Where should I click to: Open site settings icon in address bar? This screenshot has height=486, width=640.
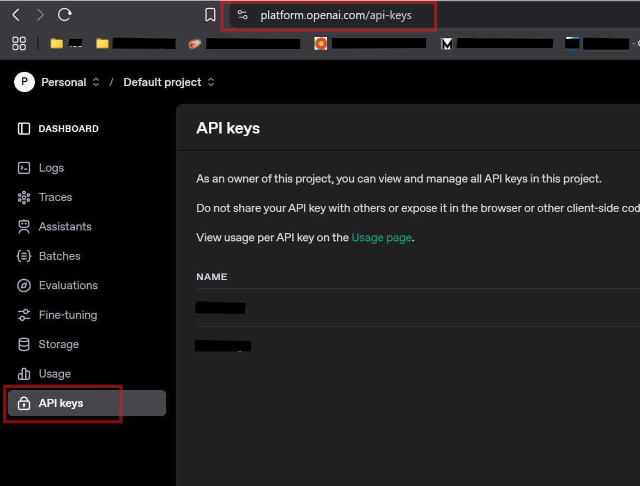click(243, 15)
